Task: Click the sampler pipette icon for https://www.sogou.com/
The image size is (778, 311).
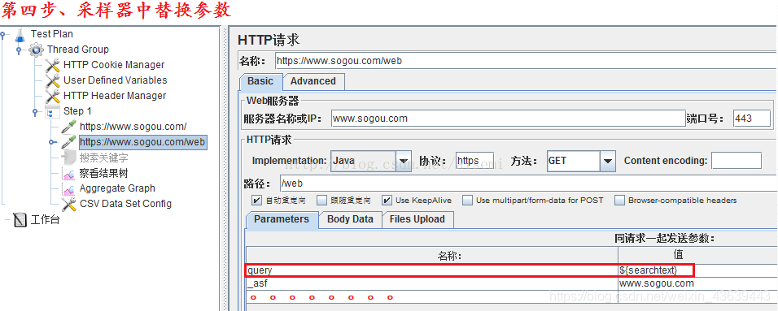Action: [x=69, y=127]
